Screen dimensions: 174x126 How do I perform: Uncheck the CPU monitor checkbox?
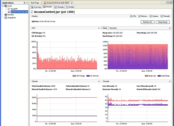(131, 16)
